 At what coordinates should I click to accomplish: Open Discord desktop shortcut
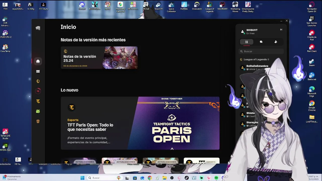tap(82, 6)
